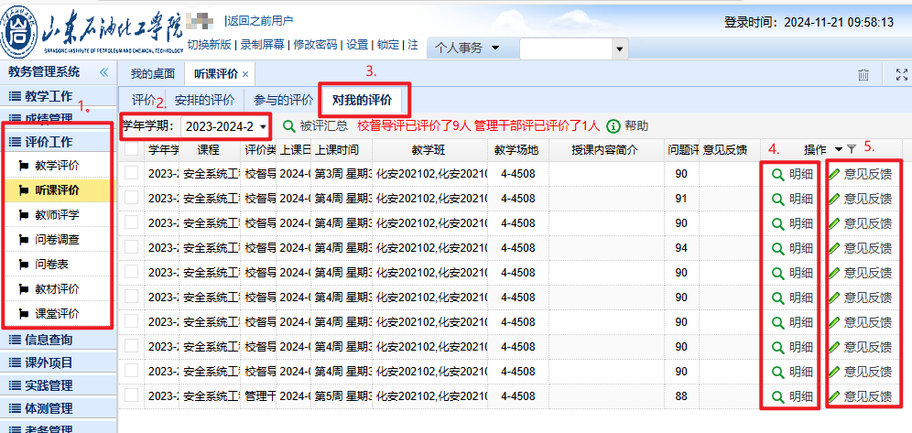Screen dimensions: 912x433
Task: Click the 被评汇总 magnifier icon
Action: 288,125
